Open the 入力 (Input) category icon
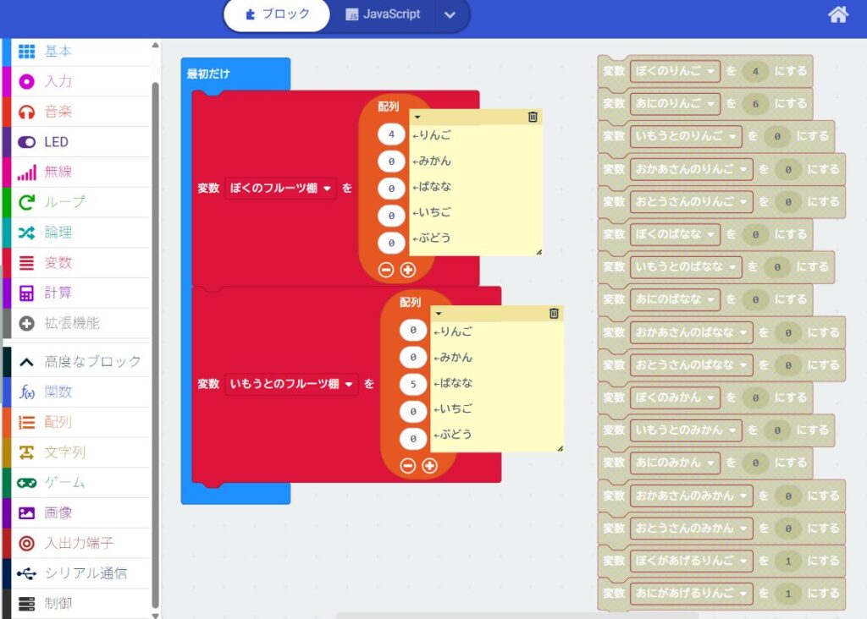 (26, 82)
